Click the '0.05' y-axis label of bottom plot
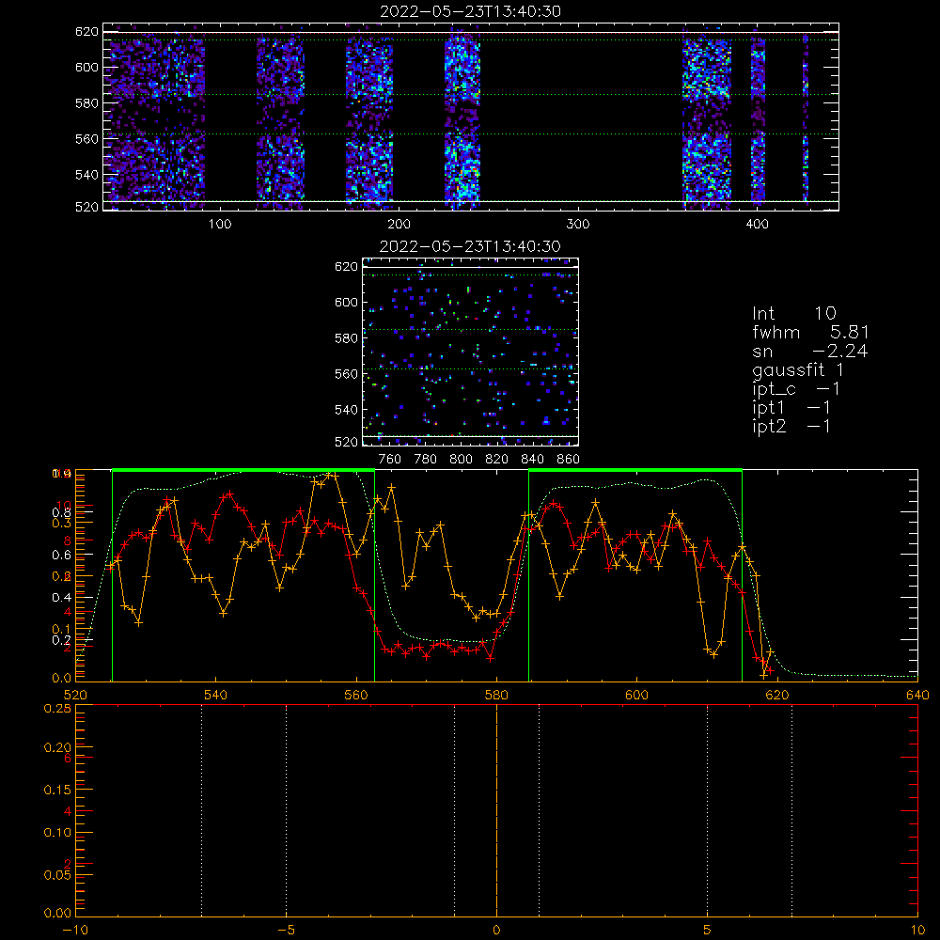This screenshot has width=940, height=940. pyautogui.click(x=57, y=875)
